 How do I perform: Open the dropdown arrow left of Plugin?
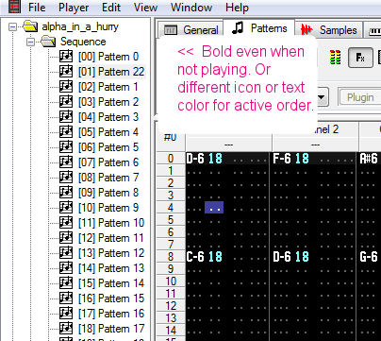(x=322, y=97)
